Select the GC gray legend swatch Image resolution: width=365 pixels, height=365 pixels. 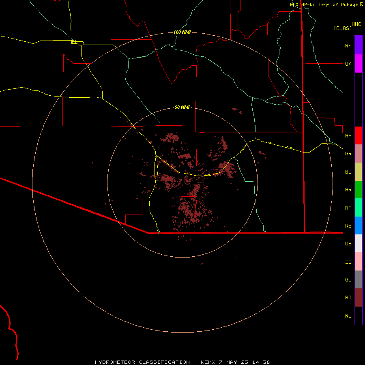358,279
